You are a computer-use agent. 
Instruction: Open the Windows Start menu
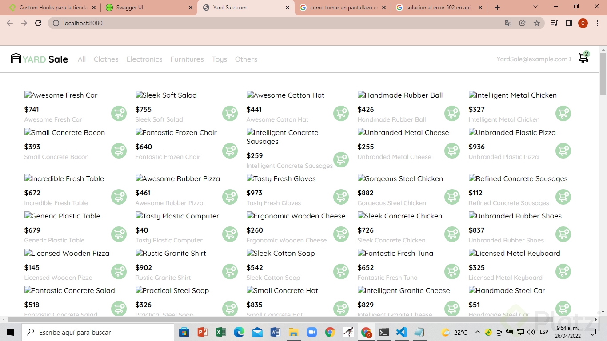click(11, 332)
